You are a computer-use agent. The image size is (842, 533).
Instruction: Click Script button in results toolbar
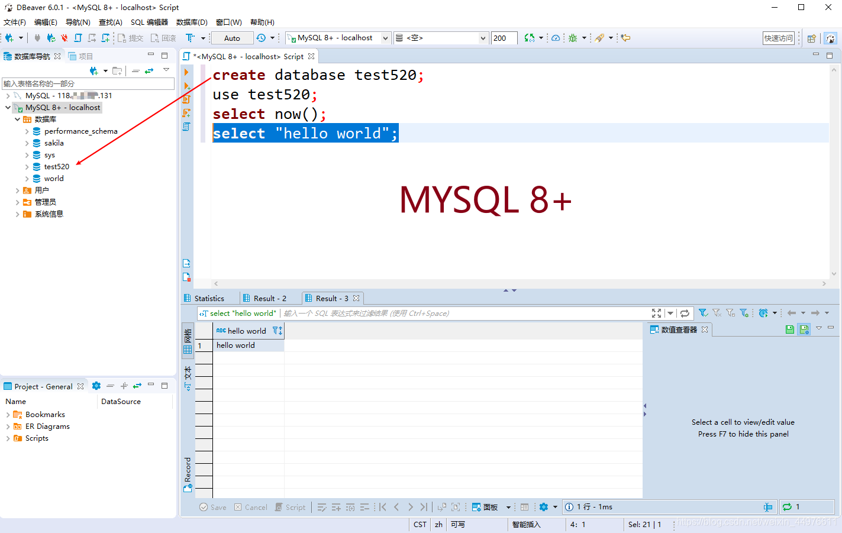point(291,507)
